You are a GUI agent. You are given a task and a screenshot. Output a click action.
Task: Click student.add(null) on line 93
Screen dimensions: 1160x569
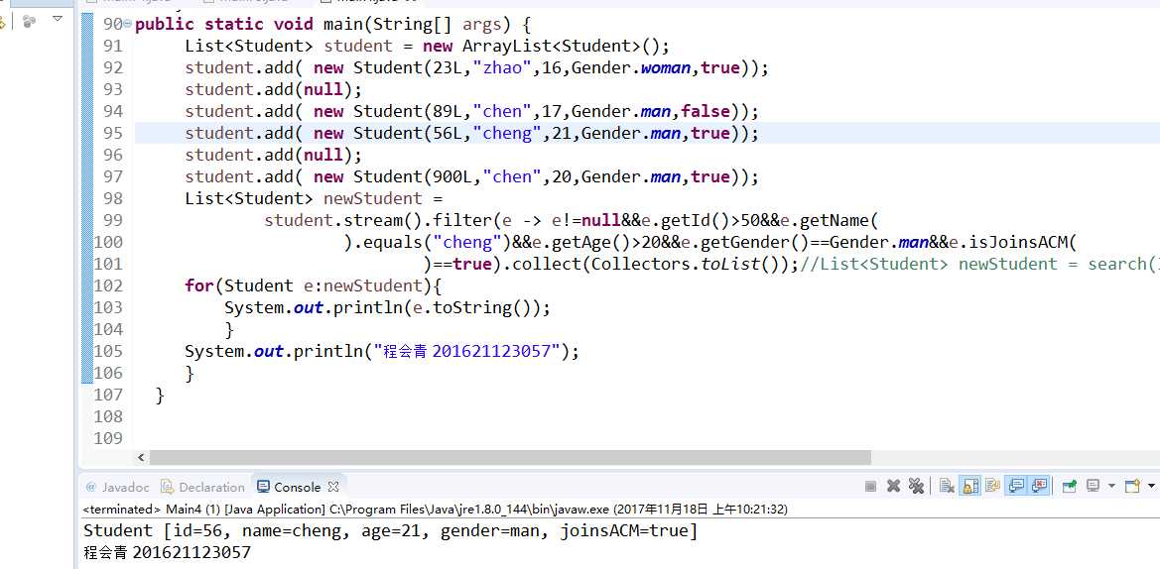coord(274,89)
